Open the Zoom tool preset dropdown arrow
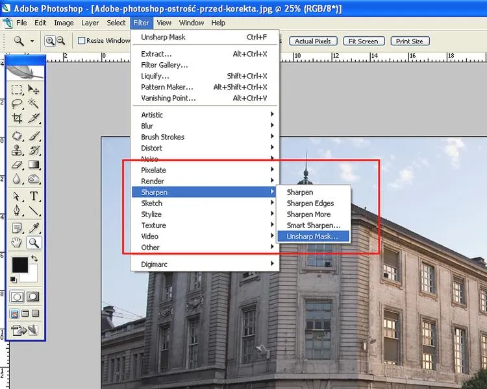The width and height of the screenshot is (487, 389). (32, 41)
